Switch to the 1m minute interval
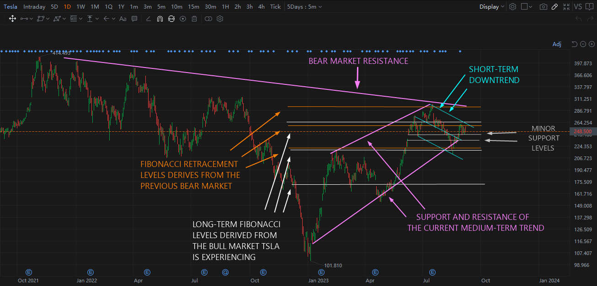 (x=134, y=7)
